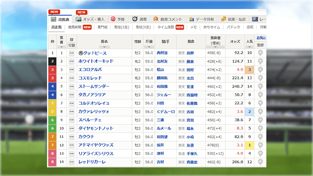The height and width of the screenshot is (176, 313).
Task: Open the 調教 tab
Action: point(140,19)
